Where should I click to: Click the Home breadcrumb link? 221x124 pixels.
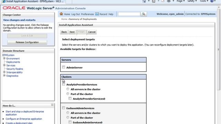(x=64, y=19)
